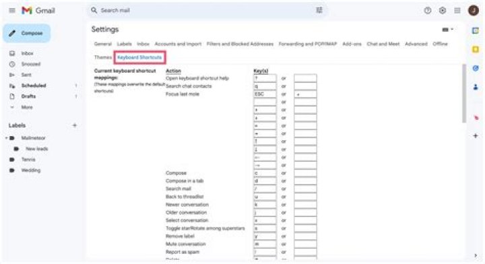485x264 pixels.
Task: Click the Compose button
Action: click(x=26, y=33)
